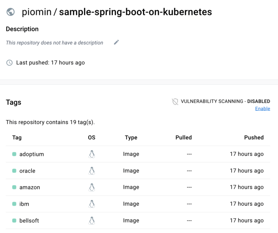The image size is (278, 233).
Task: Edit the repository description pencil icon
Action: point(116,42)
